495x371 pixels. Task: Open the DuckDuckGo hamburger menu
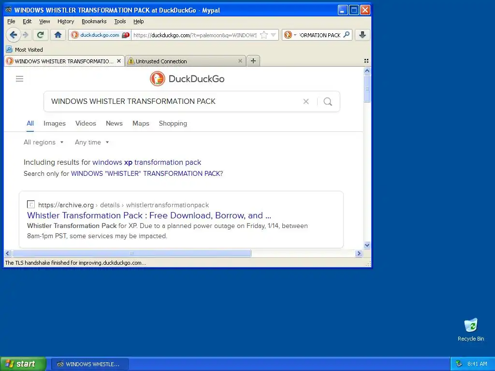pos(19,79)
